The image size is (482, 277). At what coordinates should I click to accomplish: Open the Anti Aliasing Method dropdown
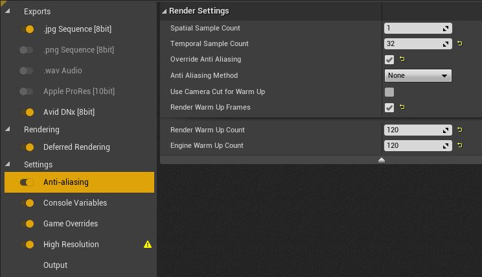click(418, 75)
